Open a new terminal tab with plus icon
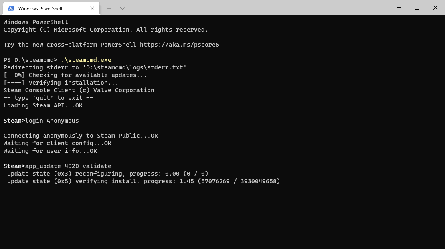445x249 pixels. (x=109, y=8)
